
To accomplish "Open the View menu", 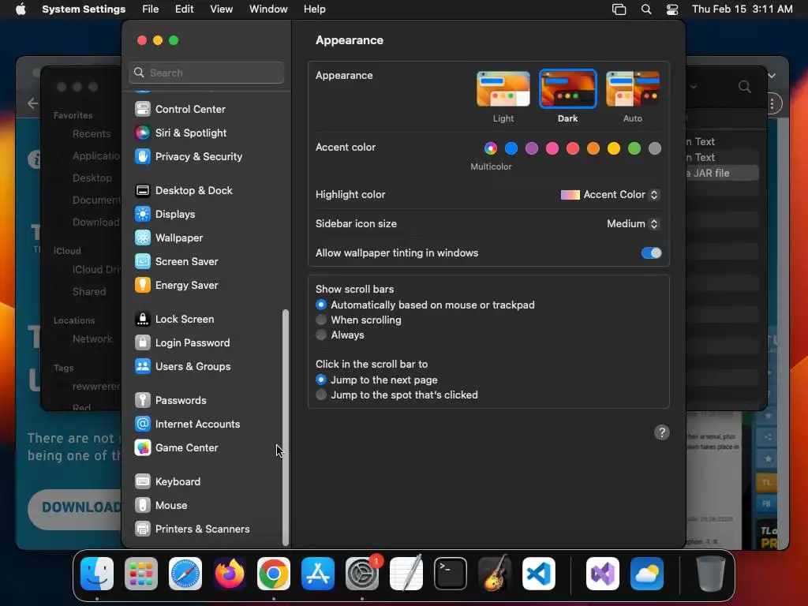I will click(221, 9).
